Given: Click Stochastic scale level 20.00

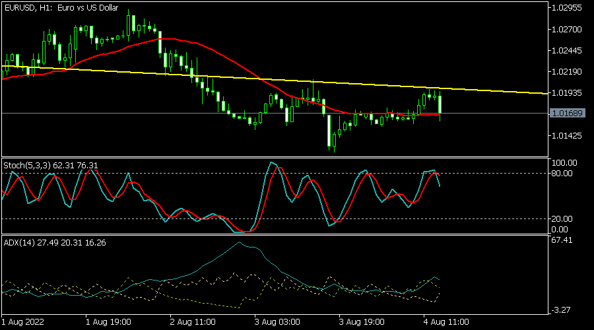Looking at the screenshot, I should coord(562,219).
